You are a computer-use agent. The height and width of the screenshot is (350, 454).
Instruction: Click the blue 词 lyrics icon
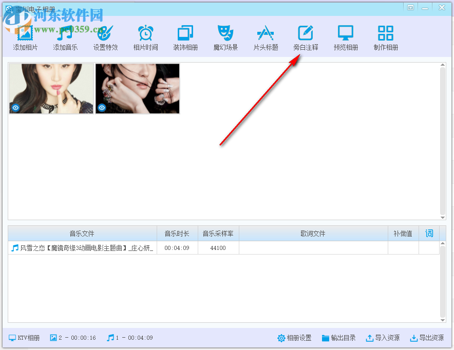coord(429,233)
